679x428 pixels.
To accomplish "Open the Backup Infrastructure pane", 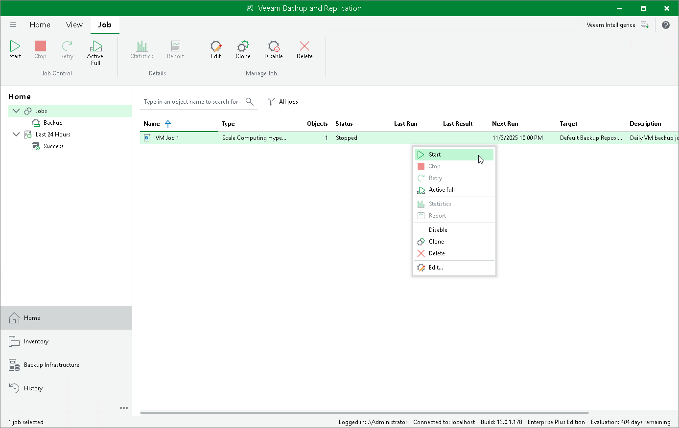I will pyautogui.click(x=66, y=365).
